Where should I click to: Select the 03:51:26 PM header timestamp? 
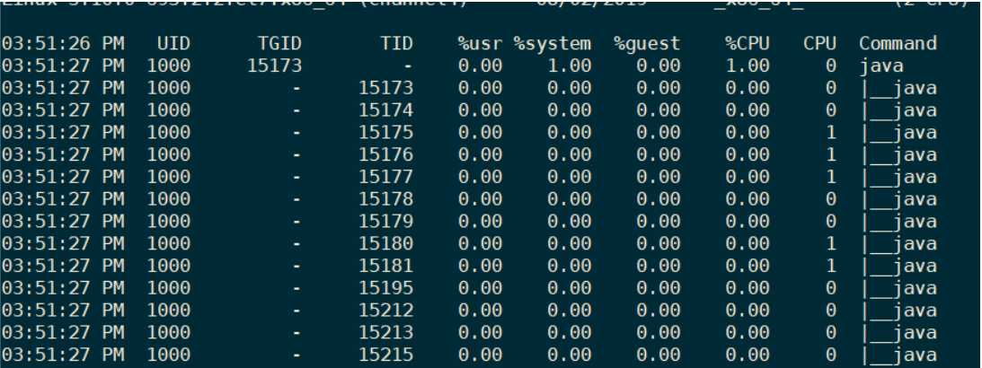(x=63, y=43)
